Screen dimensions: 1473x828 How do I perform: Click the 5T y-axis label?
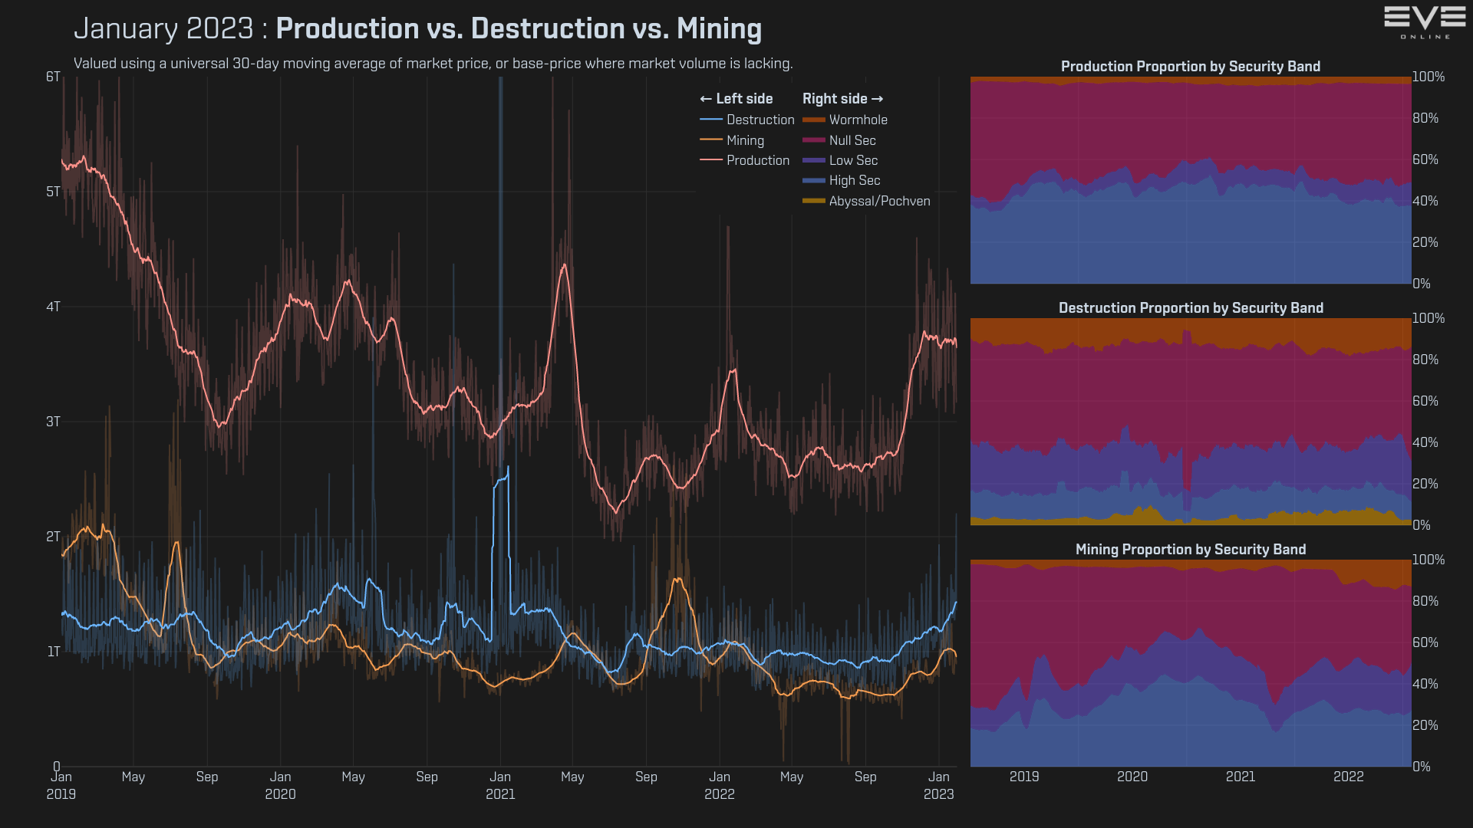[x=53, y=192]
